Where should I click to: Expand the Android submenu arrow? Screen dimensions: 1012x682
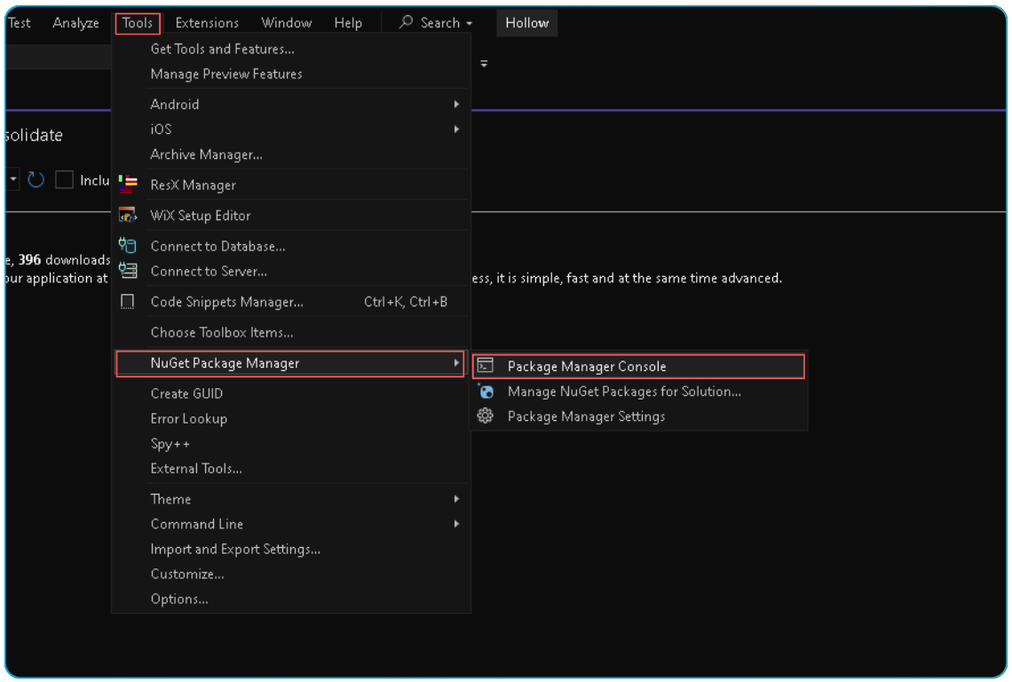(456, 104)
